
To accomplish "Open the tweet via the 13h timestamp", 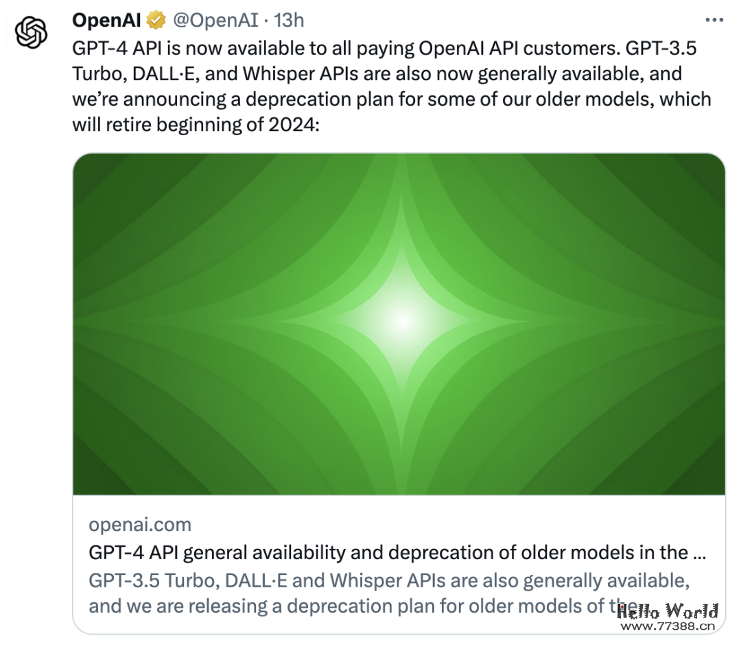I will 289,21.
